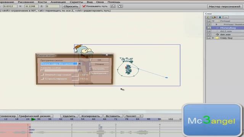Confirm the compression dialog with OK

(100, 60)
